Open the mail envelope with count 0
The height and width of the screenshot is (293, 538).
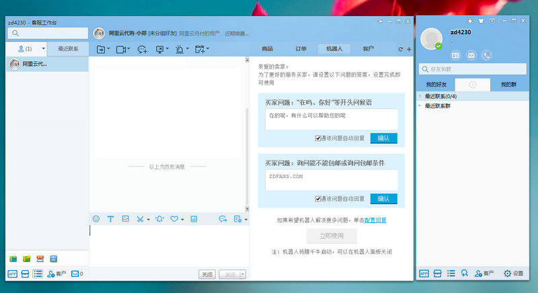point(77,274)
